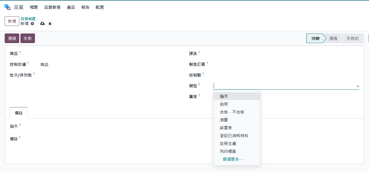This screenshot has width=369, height=172.
Task: Set status to 失敗的 stage
Action: (352, 38)
